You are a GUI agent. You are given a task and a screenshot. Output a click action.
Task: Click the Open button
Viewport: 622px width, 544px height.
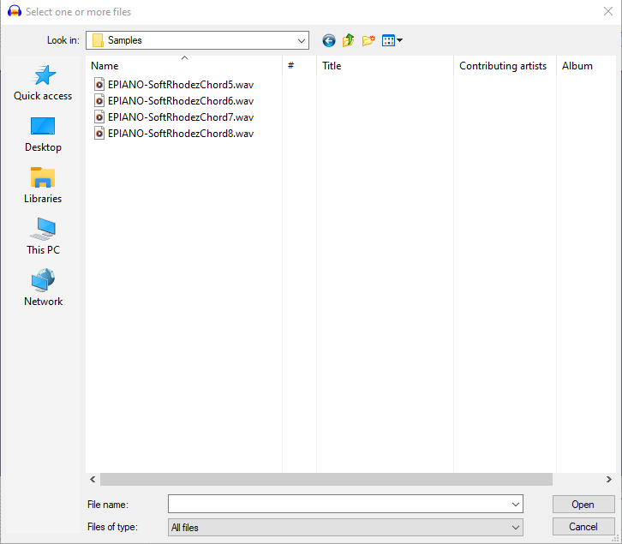583,505
